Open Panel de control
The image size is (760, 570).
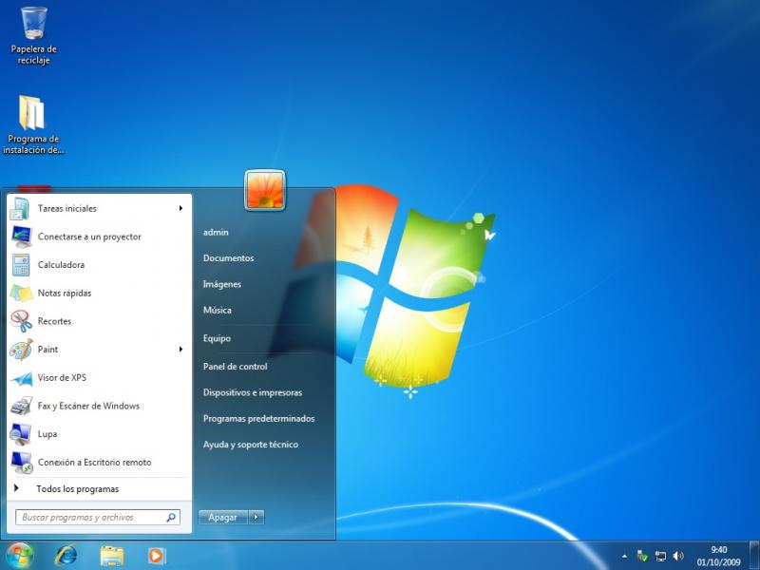235,367
